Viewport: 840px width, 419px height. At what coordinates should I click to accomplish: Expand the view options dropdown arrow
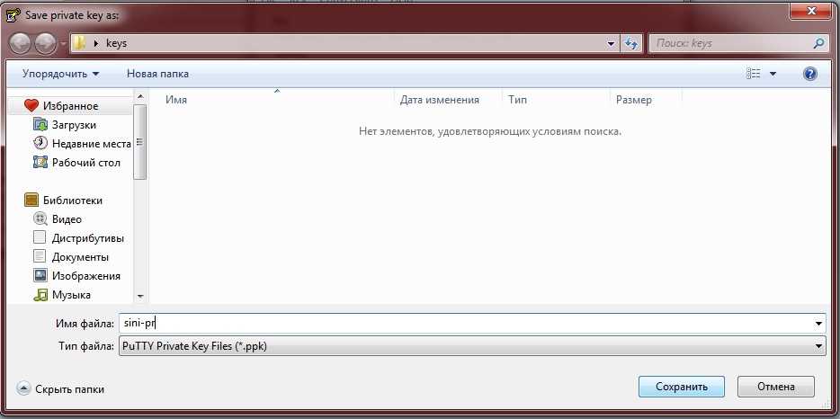773,74
